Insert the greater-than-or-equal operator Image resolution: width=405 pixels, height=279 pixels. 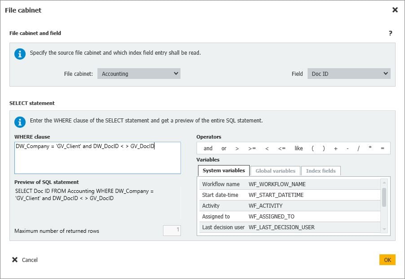pyautogui.click(x=252, y=148)
